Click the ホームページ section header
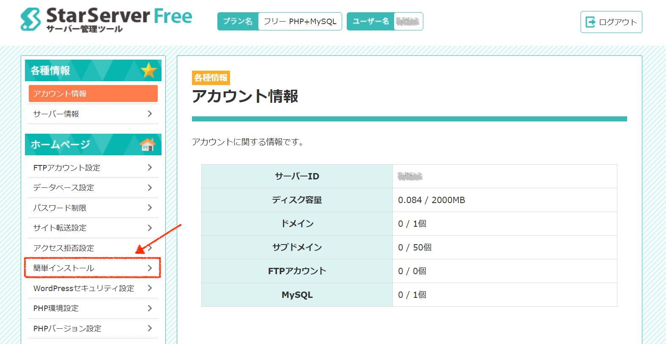The image size is (666, 344). tap(93, 145)
